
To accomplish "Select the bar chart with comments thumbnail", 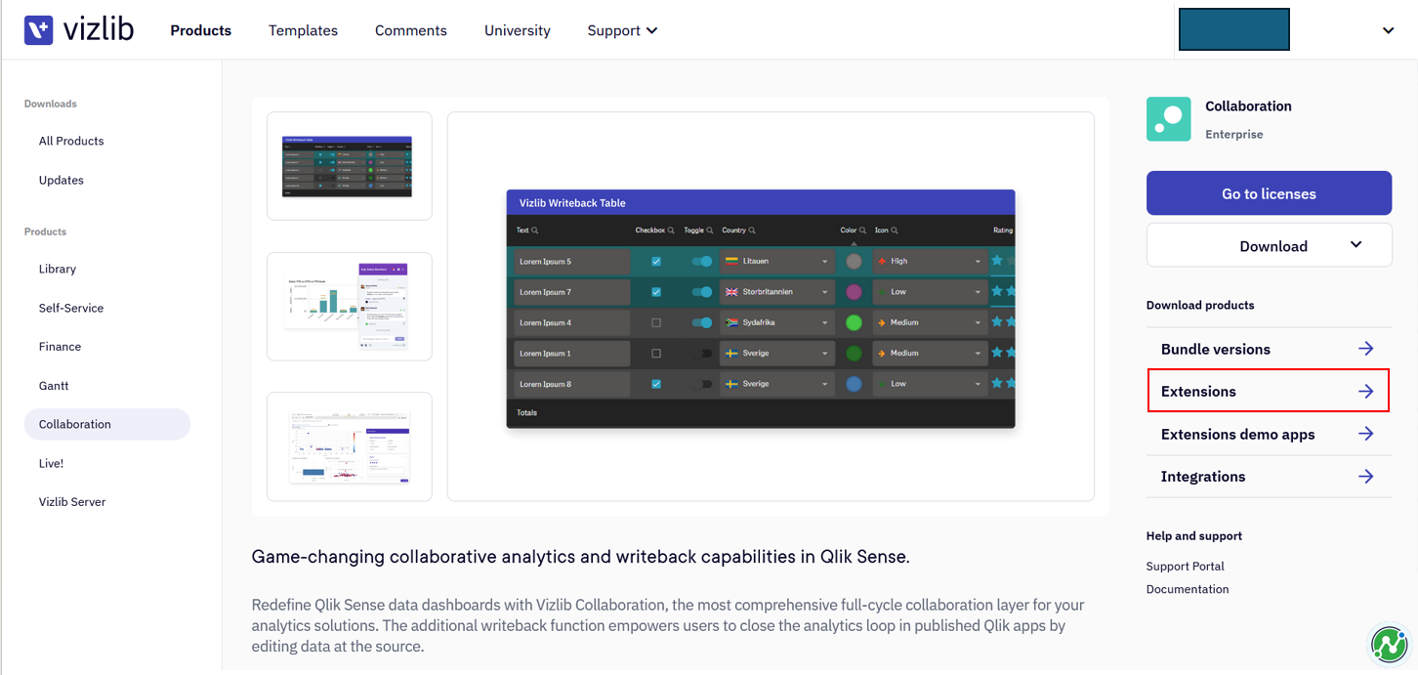I will click(x=350, y=307).
